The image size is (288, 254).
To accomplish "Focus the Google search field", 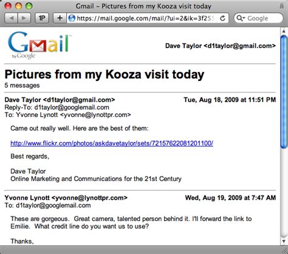I will pos(258,18).
